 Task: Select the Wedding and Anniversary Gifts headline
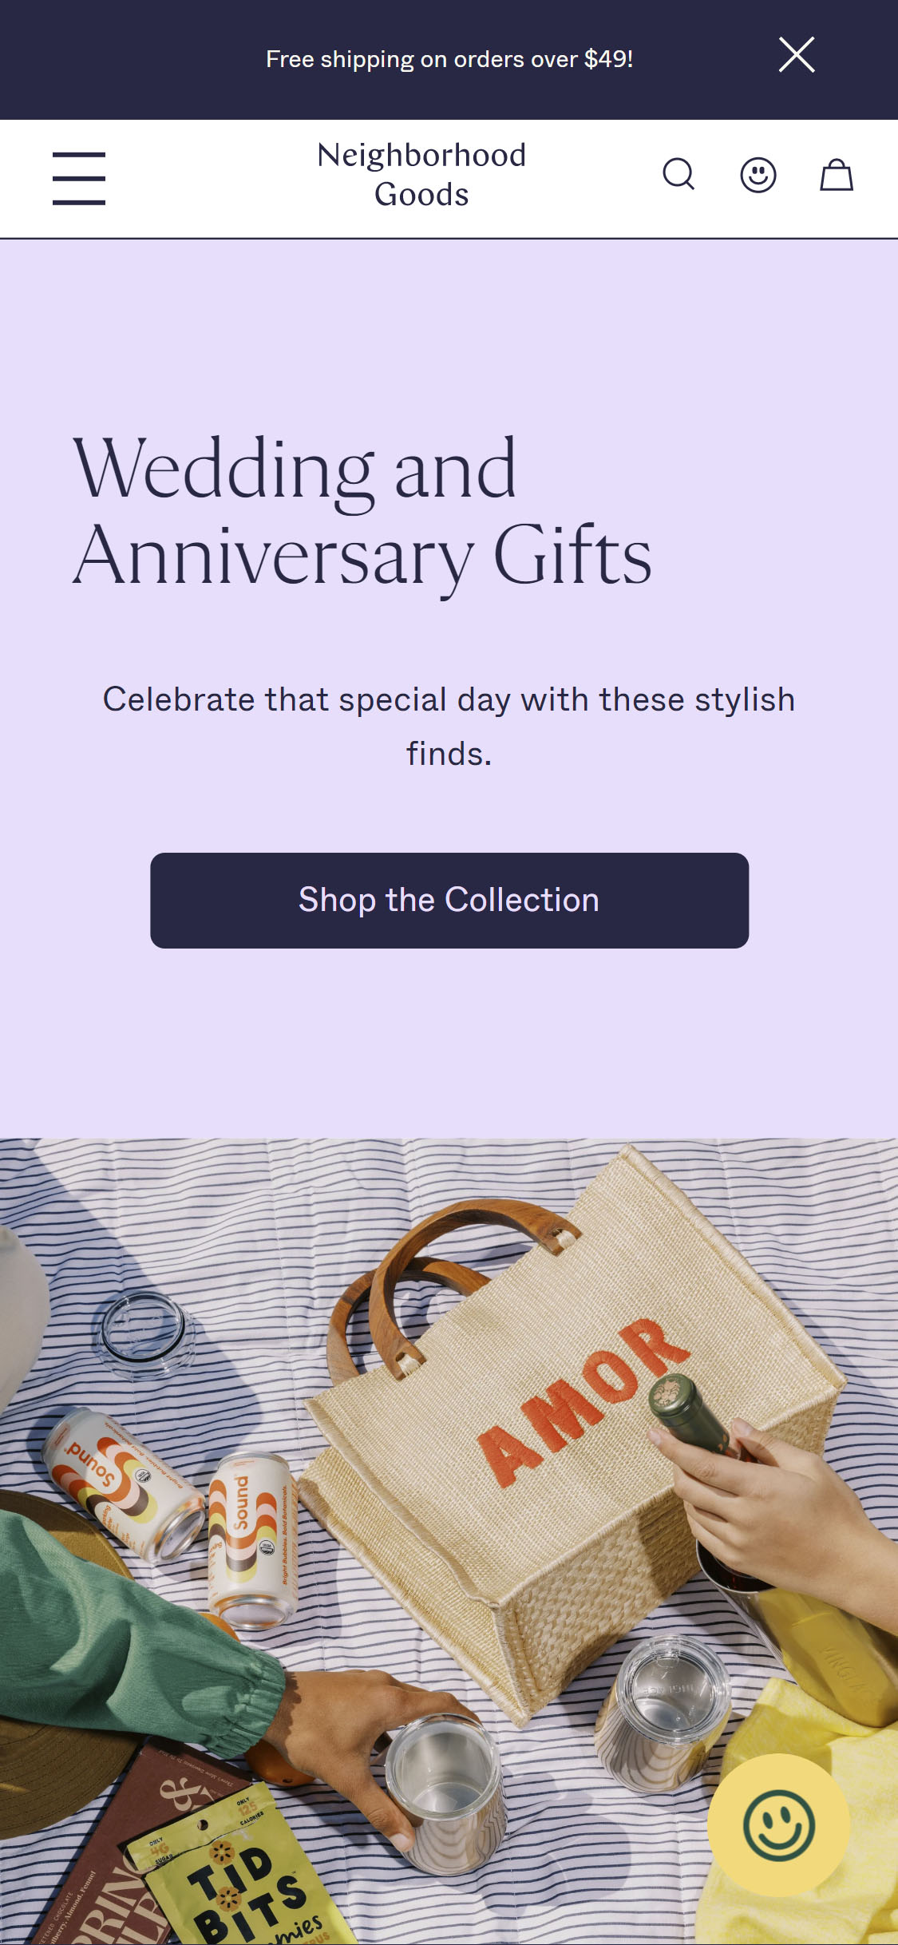coord(362,513)
